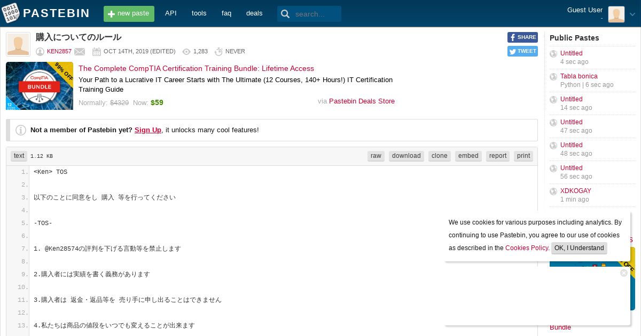Image resolution: width=641 pixels, height=336 pixels.
Task: Click code line '-TOS-'
Action: click(x=43, y=223)
